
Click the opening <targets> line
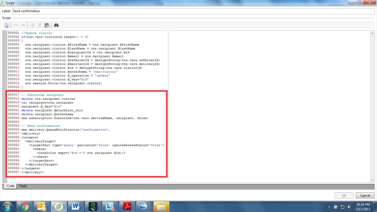[x=30, y=137]
